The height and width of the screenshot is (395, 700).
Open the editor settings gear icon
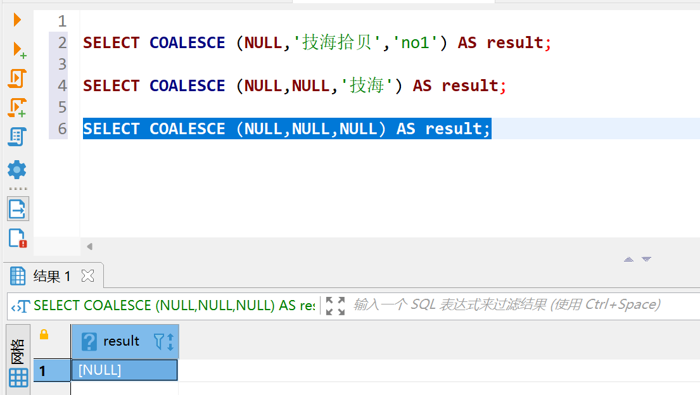tap(17, 170)
